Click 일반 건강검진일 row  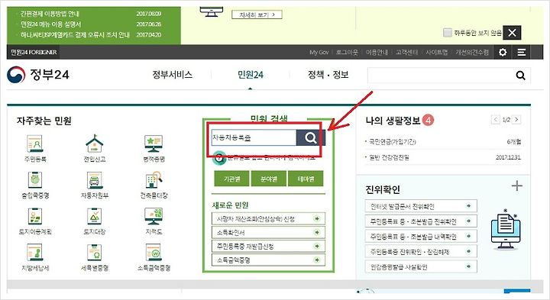coord(443,157)
